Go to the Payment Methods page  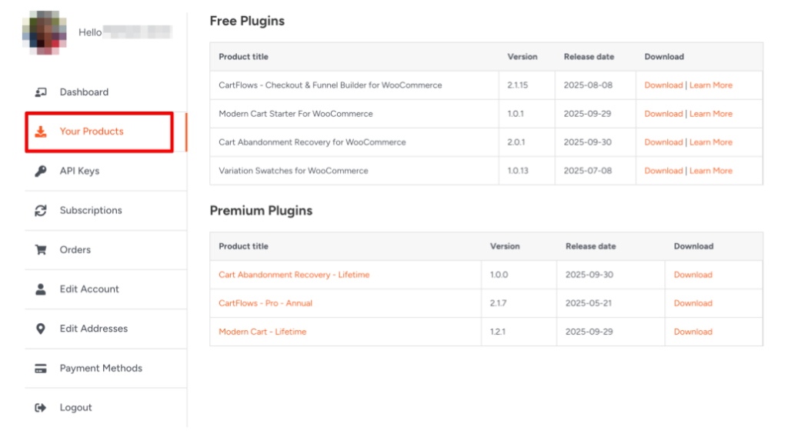[101, 369]
